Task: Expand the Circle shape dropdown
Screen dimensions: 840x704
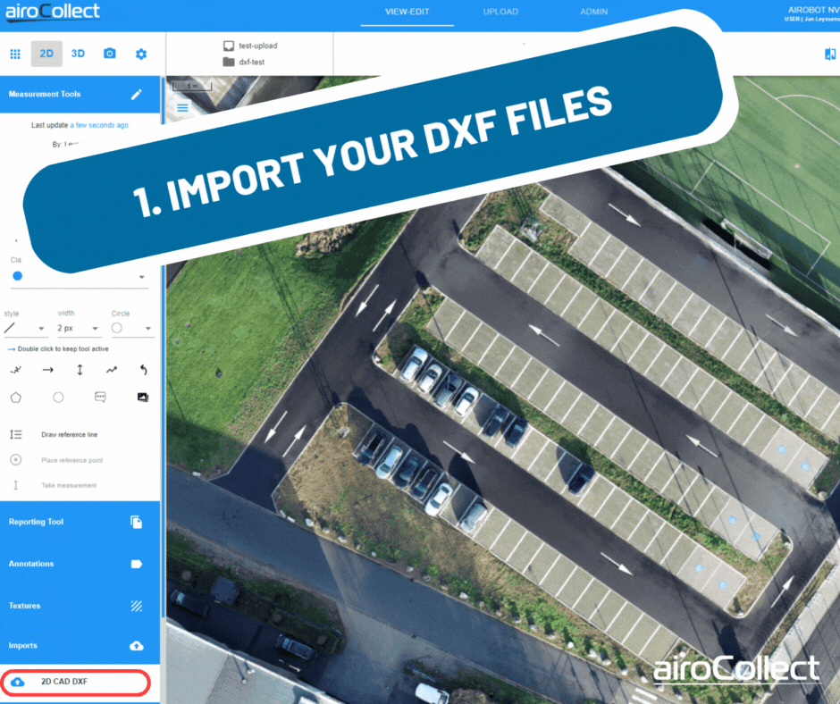Action: (x=131, y=329)
